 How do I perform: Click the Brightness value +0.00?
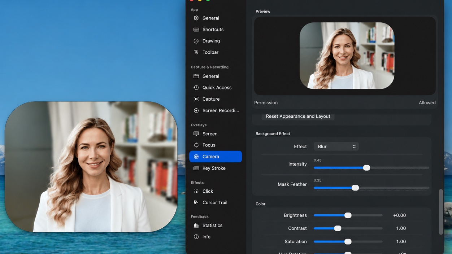[399, 215]
